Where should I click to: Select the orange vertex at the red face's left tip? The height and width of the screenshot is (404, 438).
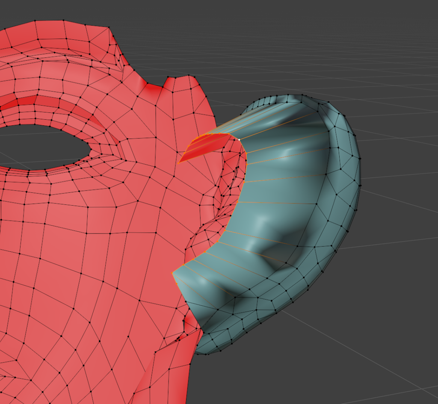click(x=179, y=163)
